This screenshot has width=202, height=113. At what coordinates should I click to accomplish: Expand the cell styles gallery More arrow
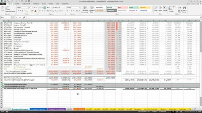151,11
